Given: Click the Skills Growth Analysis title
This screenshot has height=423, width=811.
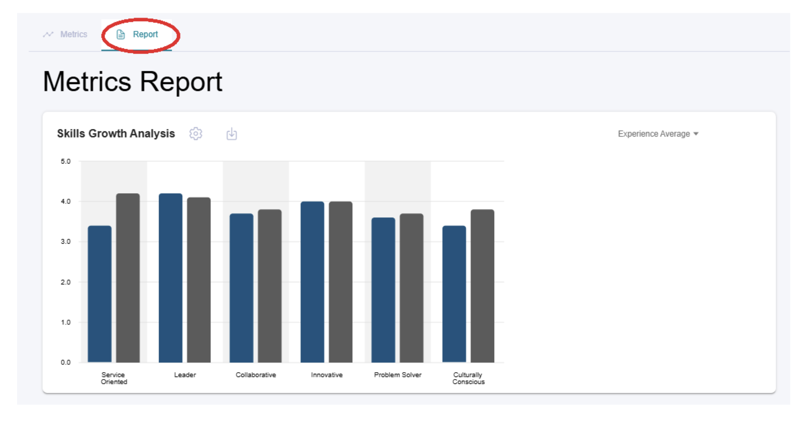Looking at the screenshot, I should [116, 134].
